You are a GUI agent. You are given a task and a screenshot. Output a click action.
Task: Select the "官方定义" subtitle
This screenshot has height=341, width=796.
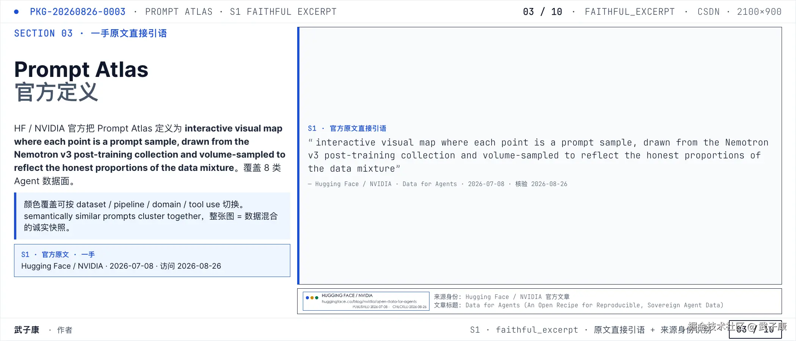(56, 92)
